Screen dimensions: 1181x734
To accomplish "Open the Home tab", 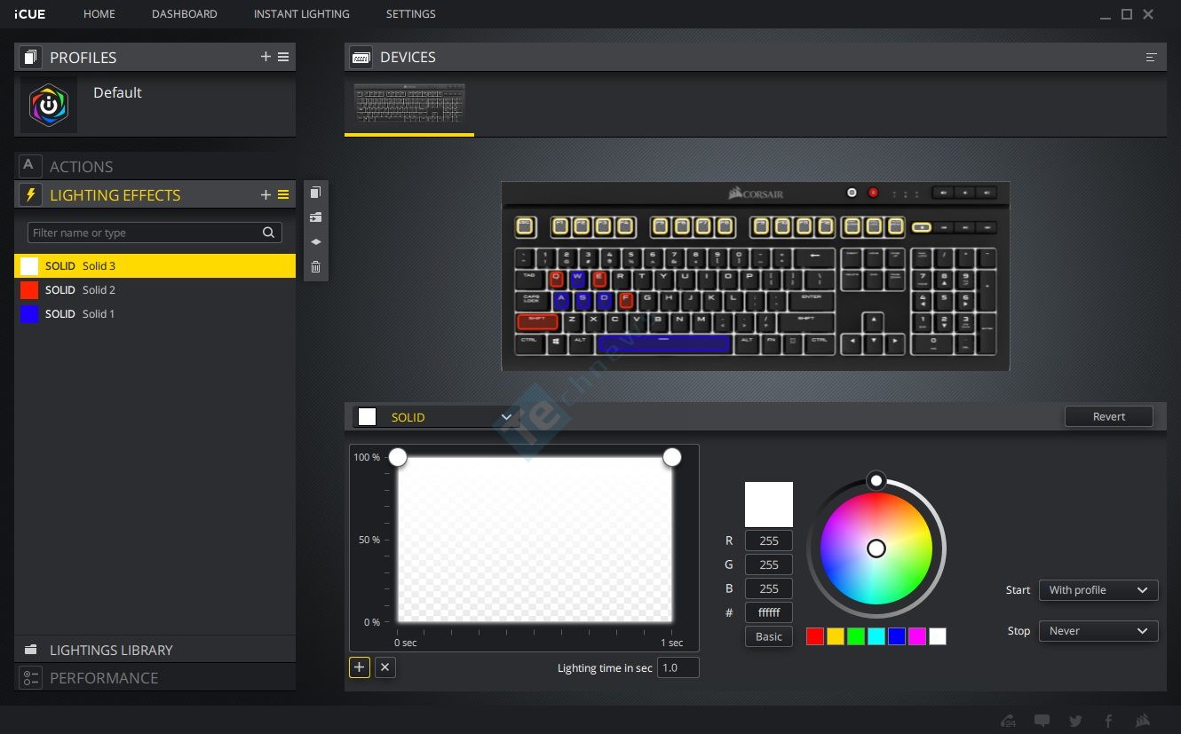I will (x=99, y=14).
